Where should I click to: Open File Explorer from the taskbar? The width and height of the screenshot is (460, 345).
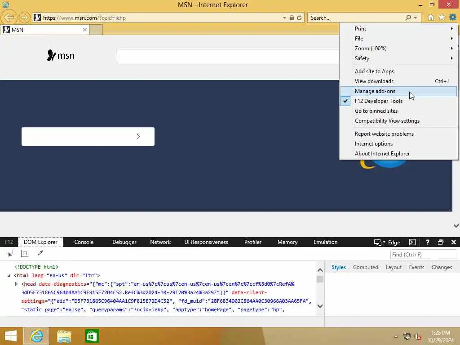[x=64, y=336]
